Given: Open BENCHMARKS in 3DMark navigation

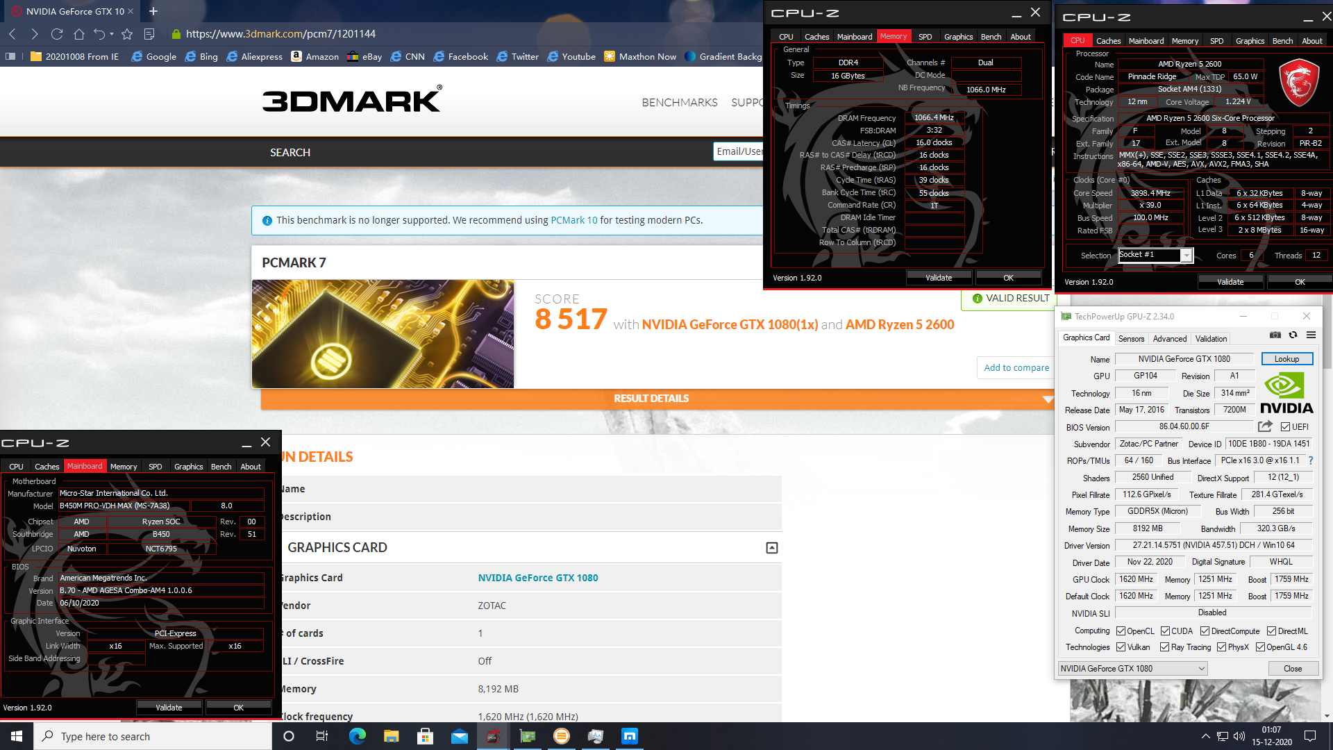Looking at the screenshot, I should coord(680,103).
